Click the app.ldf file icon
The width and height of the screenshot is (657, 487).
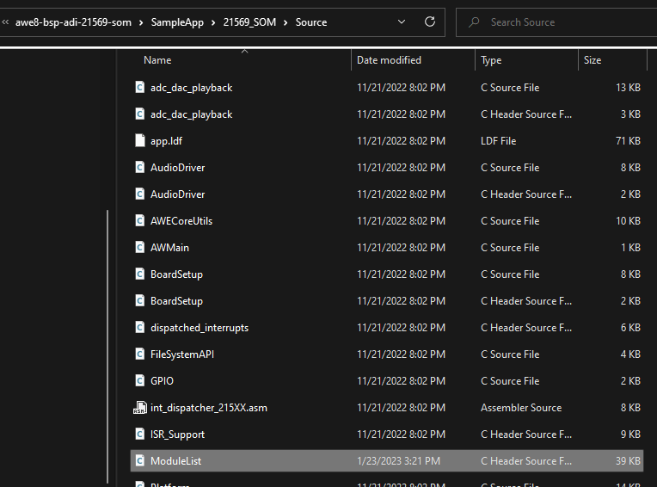(x=140, y=141)
